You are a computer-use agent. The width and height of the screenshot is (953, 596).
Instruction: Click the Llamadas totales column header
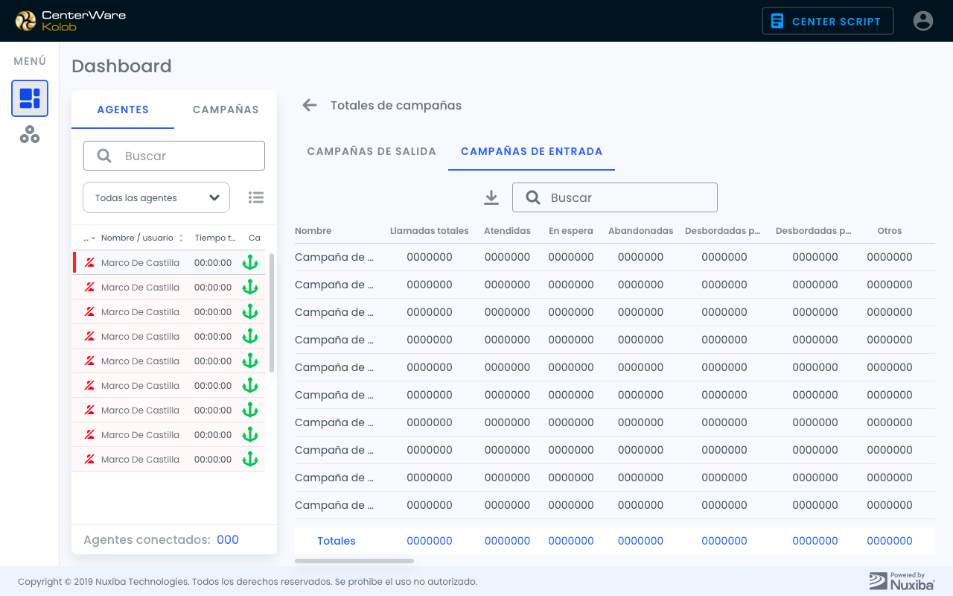tap(430, 231)
